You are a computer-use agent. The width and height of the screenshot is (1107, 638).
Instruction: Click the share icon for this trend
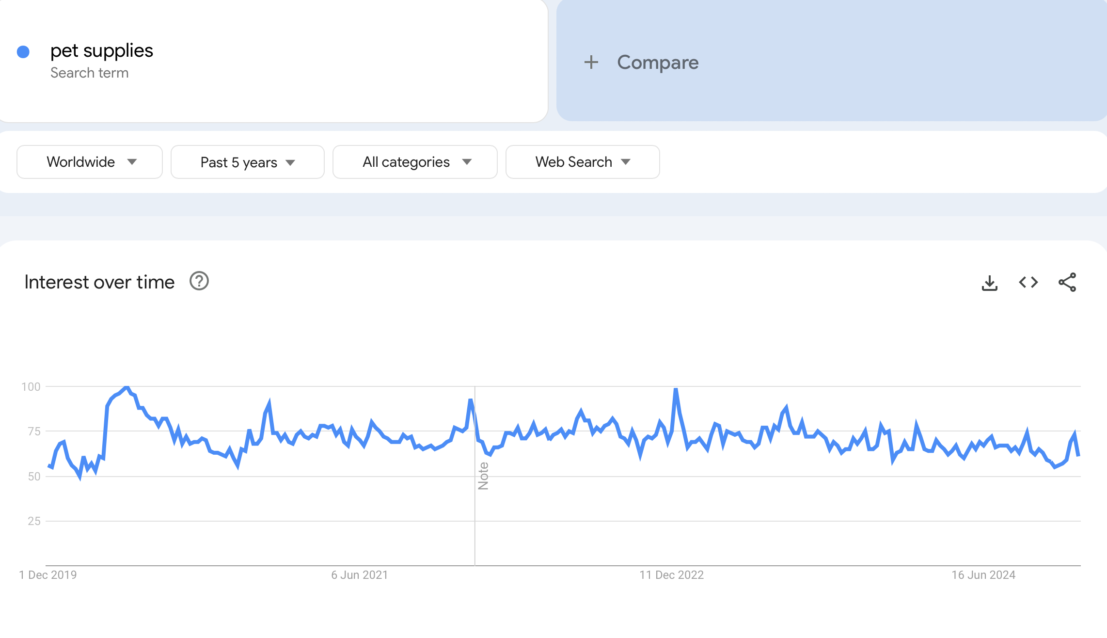tap(1067, 283)
